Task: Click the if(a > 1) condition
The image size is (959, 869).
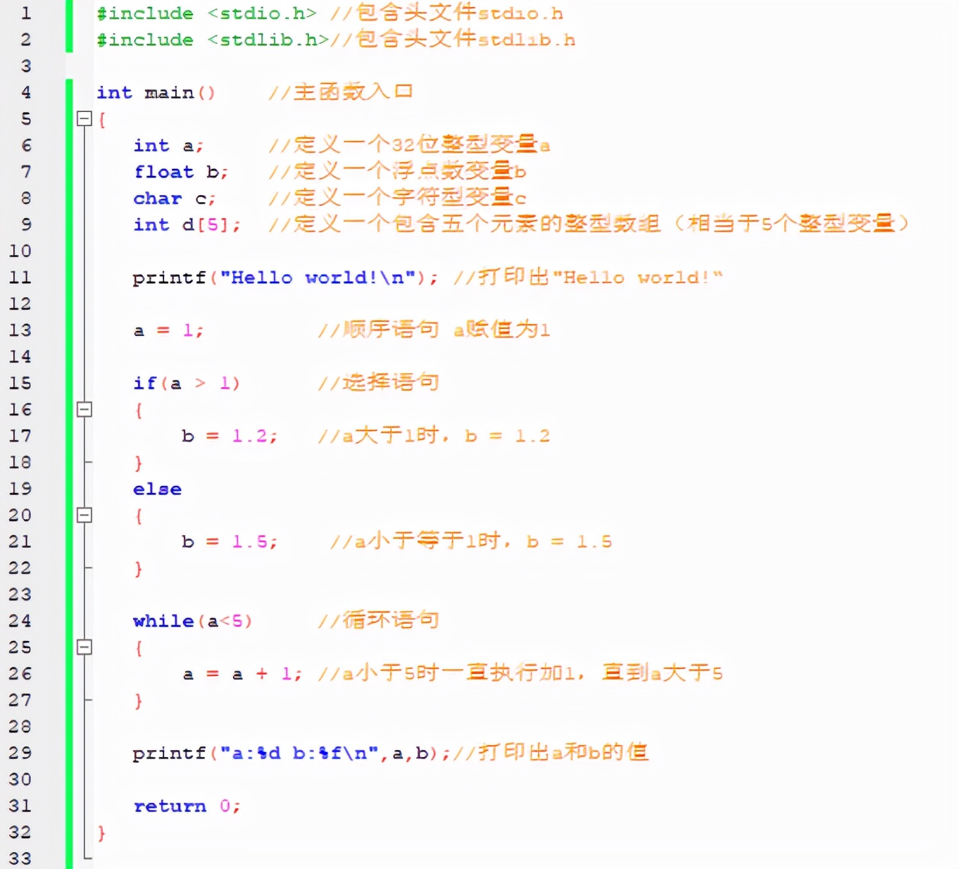Action: click(187, 383)
